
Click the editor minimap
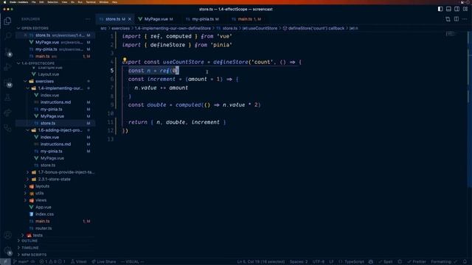(451, 35)
